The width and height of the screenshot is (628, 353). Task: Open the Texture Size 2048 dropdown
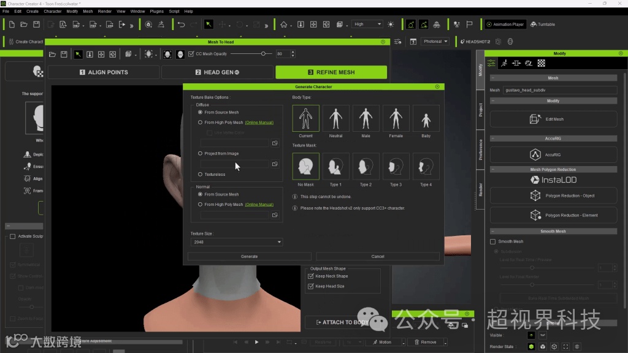coord(237,242)
